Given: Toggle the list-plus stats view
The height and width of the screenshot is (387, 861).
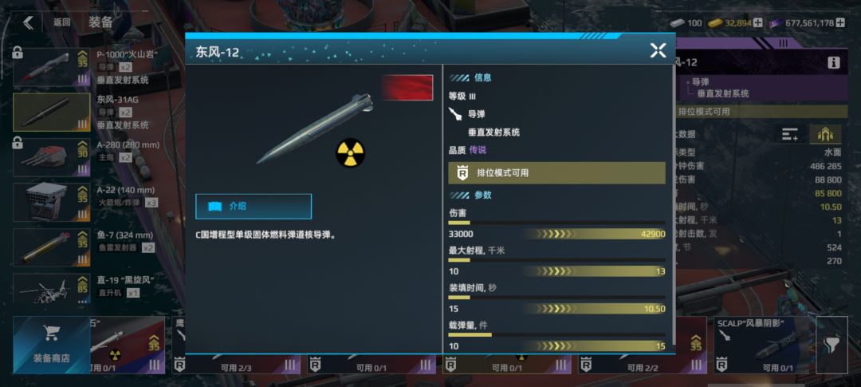Looking at the screenshot, I should [x=790, y=134].
